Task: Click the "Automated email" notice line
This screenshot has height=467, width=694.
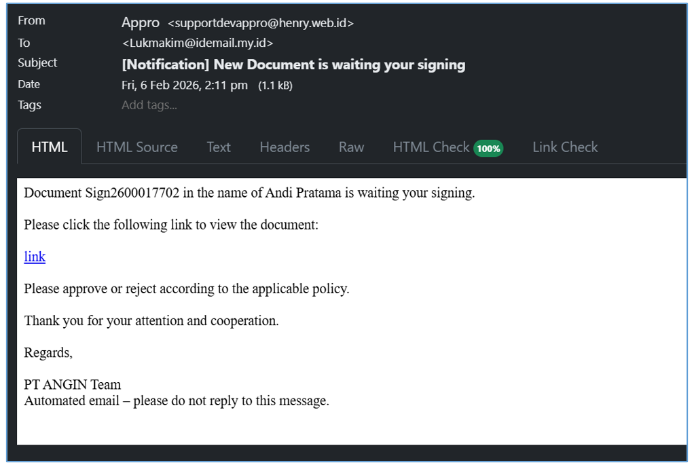Action: coord(177,400)
